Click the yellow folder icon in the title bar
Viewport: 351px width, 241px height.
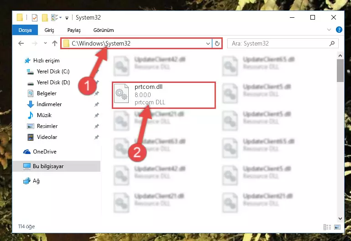tap(20, 17)
